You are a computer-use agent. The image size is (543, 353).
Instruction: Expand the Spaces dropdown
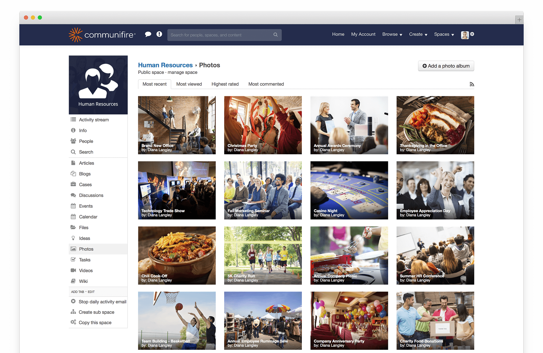pos(444,34)
